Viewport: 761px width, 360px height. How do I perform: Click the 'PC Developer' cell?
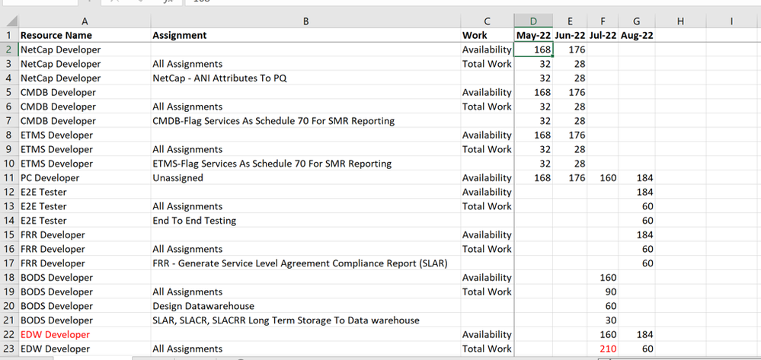click(85, 178)
